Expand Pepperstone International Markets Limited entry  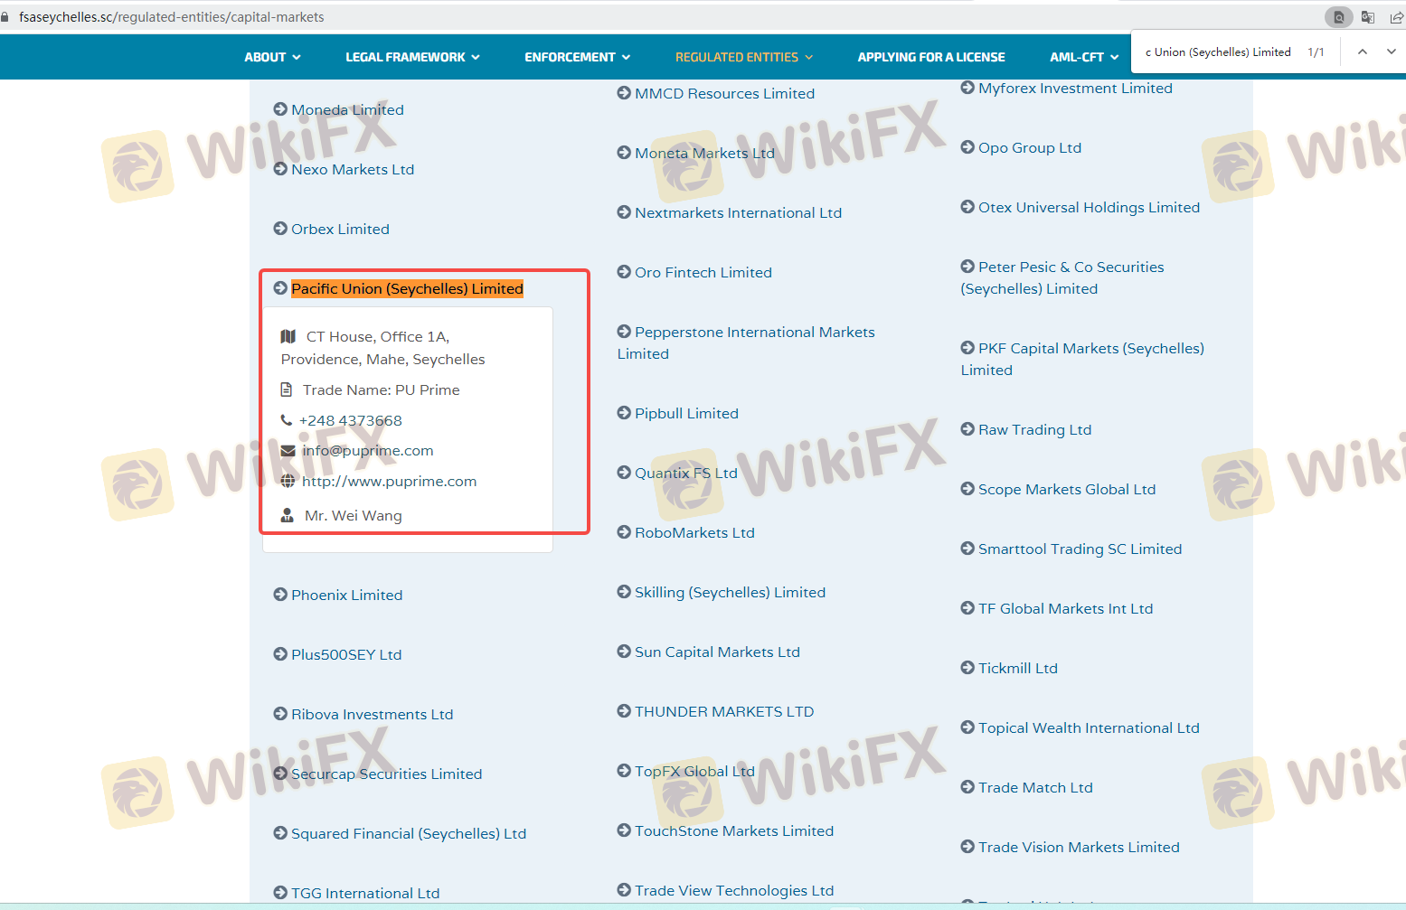pos(754,333)
